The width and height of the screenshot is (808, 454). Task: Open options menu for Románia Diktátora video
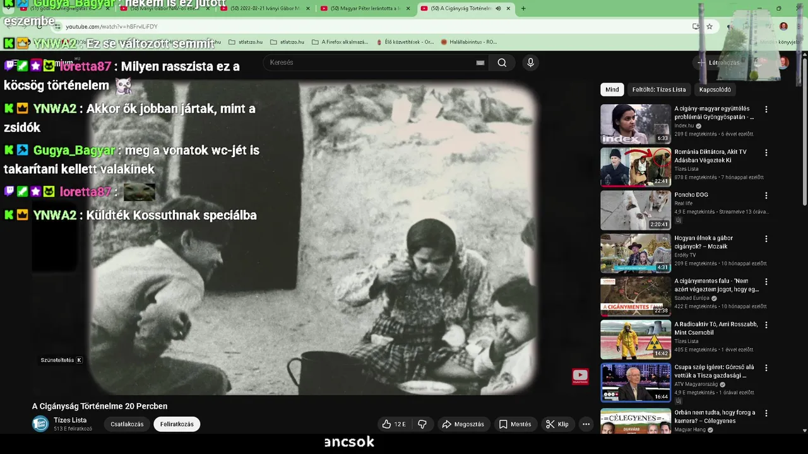(x=766, y=153)
